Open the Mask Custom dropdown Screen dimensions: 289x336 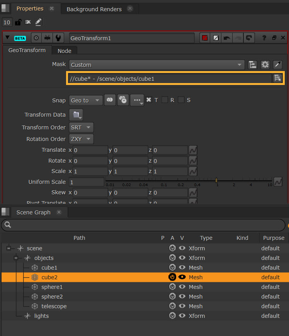pos(156,65)
